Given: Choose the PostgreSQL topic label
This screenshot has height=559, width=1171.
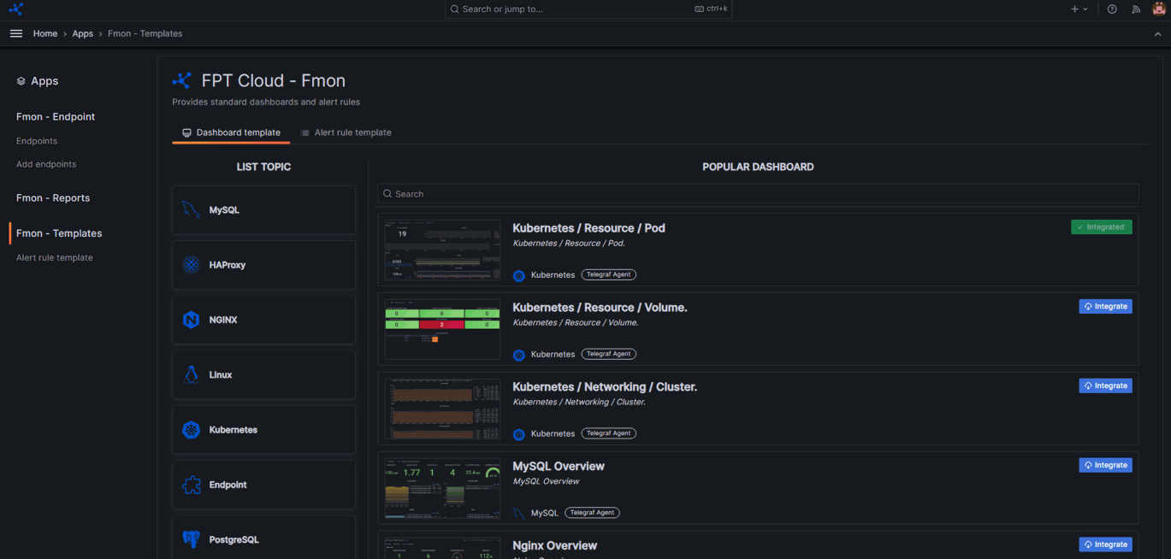Looking at the screenshot, I should 234,539.
